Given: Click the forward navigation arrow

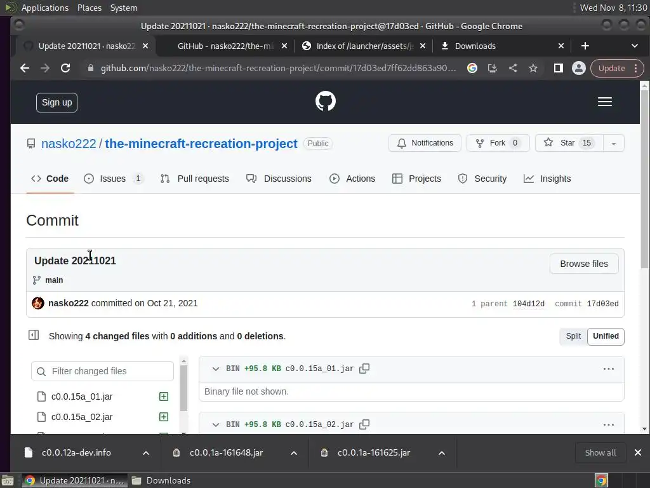Looking at the screenshot, I should pyautogui.click(x=45, y=69).
